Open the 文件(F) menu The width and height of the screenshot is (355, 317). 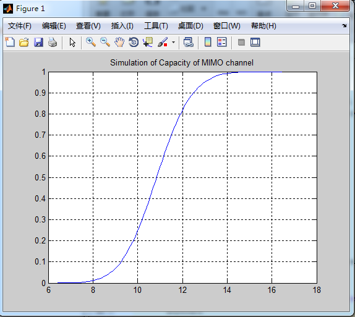point(19,26)
